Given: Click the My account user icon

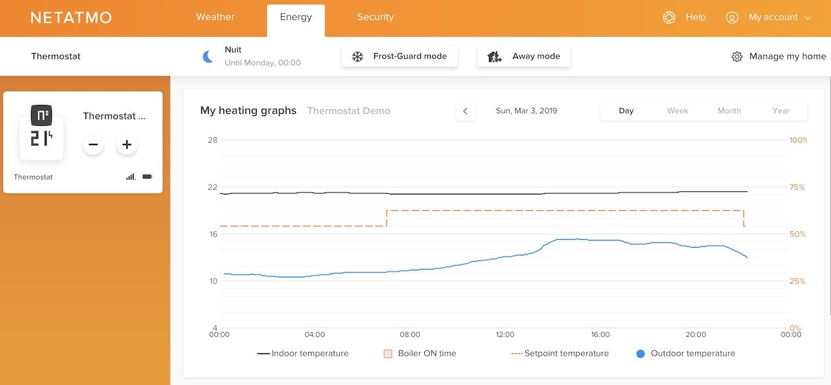Looking at the screenshot, I should tap(732, 17).
